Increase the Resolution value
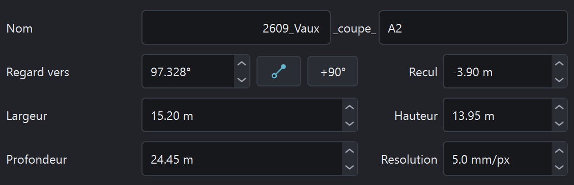Viewport: 574px width, 185px height. click(559, 151)
